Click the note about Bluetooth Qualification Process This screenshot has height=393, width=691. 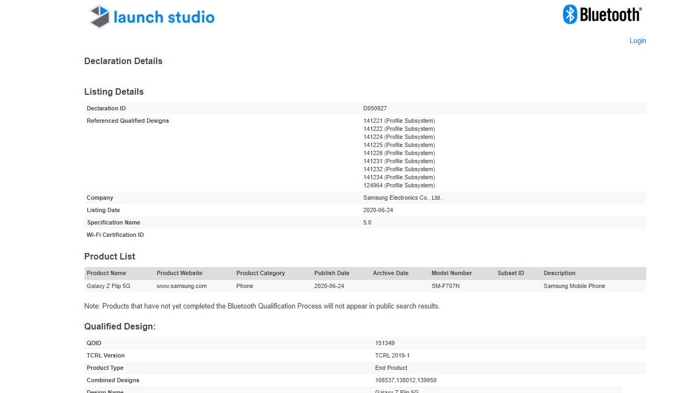pyautogui.click(x=262, y=306)
